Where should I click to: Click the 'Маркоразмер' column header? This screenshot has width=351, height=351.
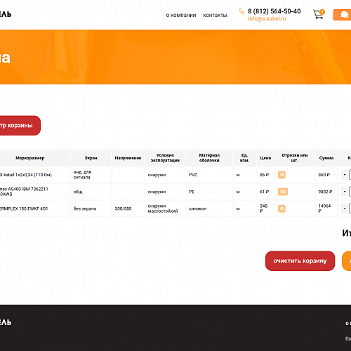coord(30,158)
